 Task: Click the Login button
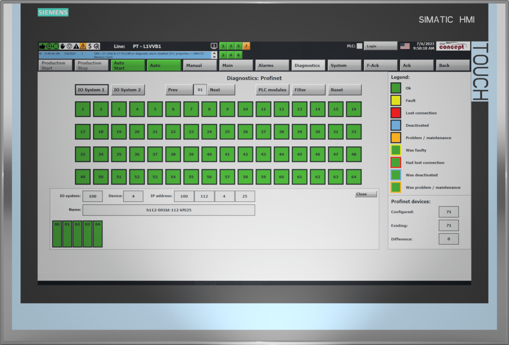[380, 46]
